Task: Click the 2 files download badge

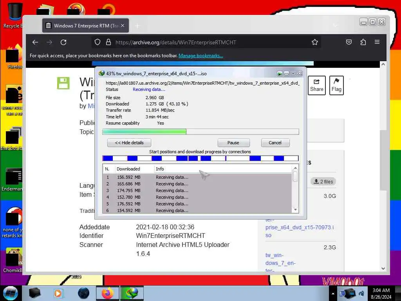Action: pyautogui.click(x=323, y=181)
